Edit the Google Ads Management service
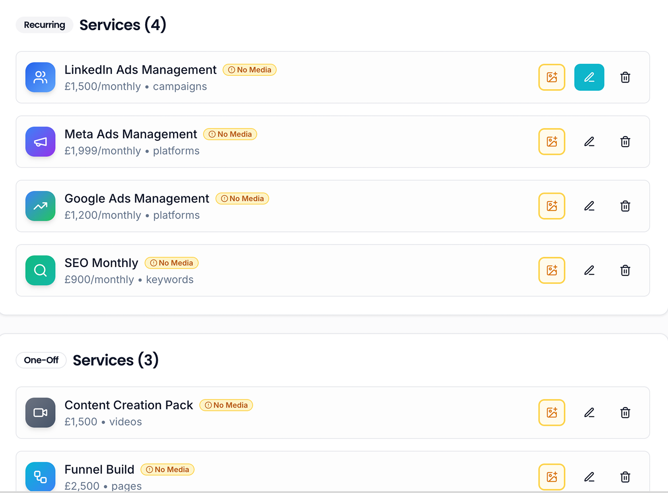The height and width of the screenshot is (493, 668). tap(589, 206)
